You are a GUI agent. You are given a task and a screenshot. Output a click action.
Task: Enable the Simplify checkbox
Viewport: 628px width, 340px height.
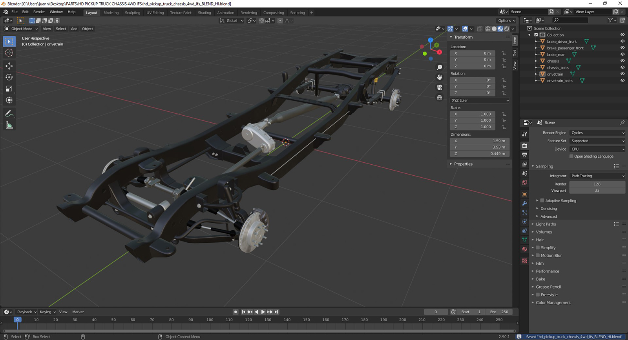[538, 247]
